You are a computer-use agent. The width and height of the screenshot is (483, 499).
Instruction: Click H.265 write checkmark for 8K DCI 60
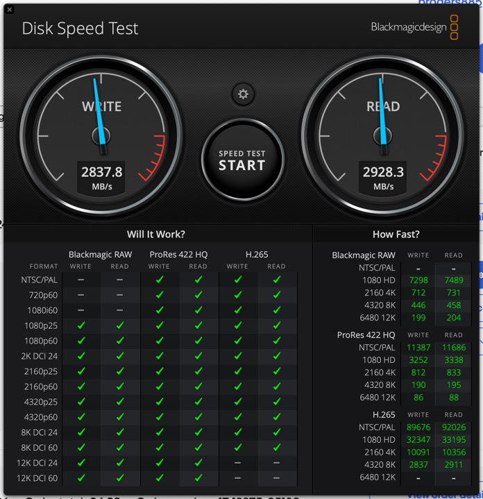pyautogui.click(x=237, y=448)
